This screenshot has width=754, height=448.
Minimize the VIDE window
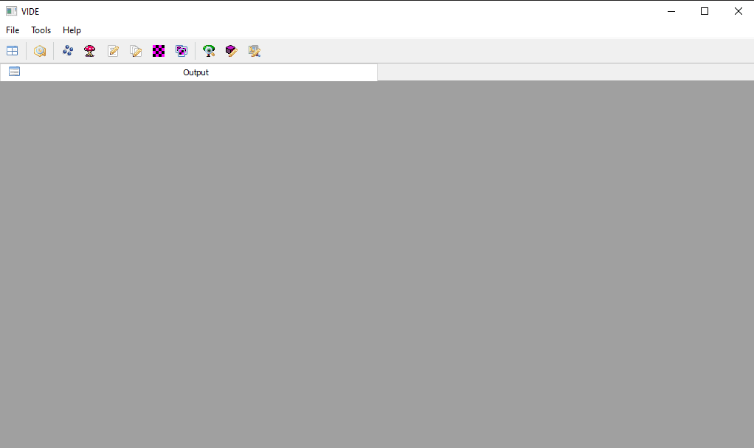[x=671, y=11]
